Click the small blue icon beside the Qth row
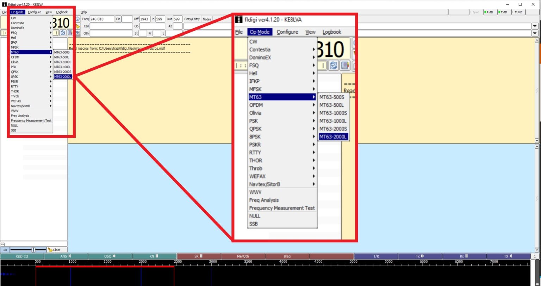Viewport: 541px width, 286px height. click(x=78, y=33)
